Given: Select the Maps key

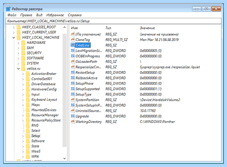Looking at the screenshot, I should click(36, 105).
